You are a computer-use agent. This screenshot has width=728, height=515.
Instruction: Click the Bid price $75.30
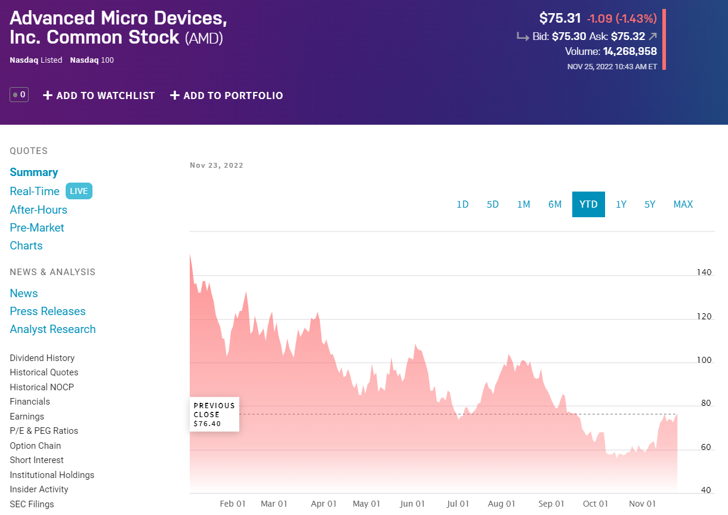tap(569, 36)
